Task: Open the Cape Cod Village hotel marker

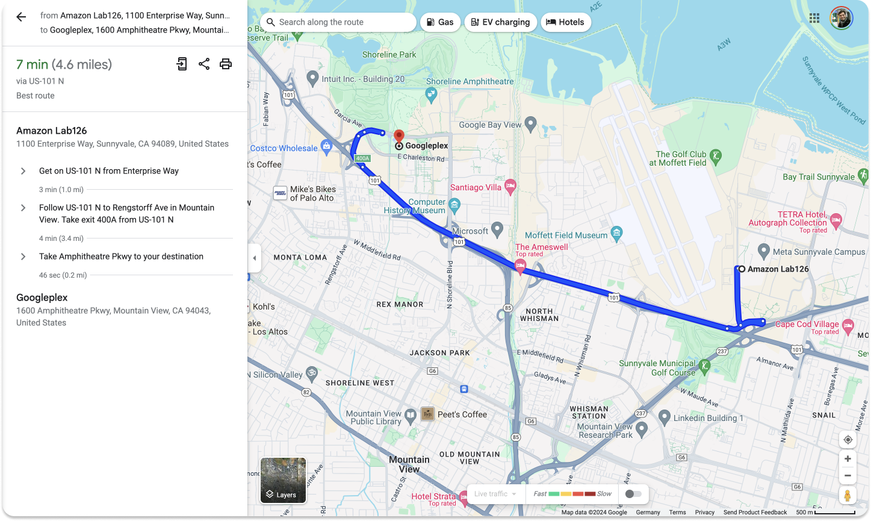Action: [x=848, y=326]
